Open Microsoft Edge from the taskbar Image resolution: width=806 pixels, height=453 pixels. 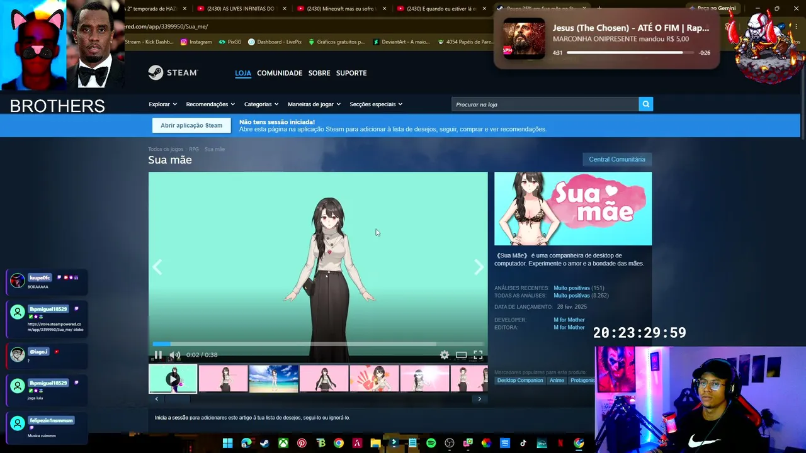pos(246,443)
